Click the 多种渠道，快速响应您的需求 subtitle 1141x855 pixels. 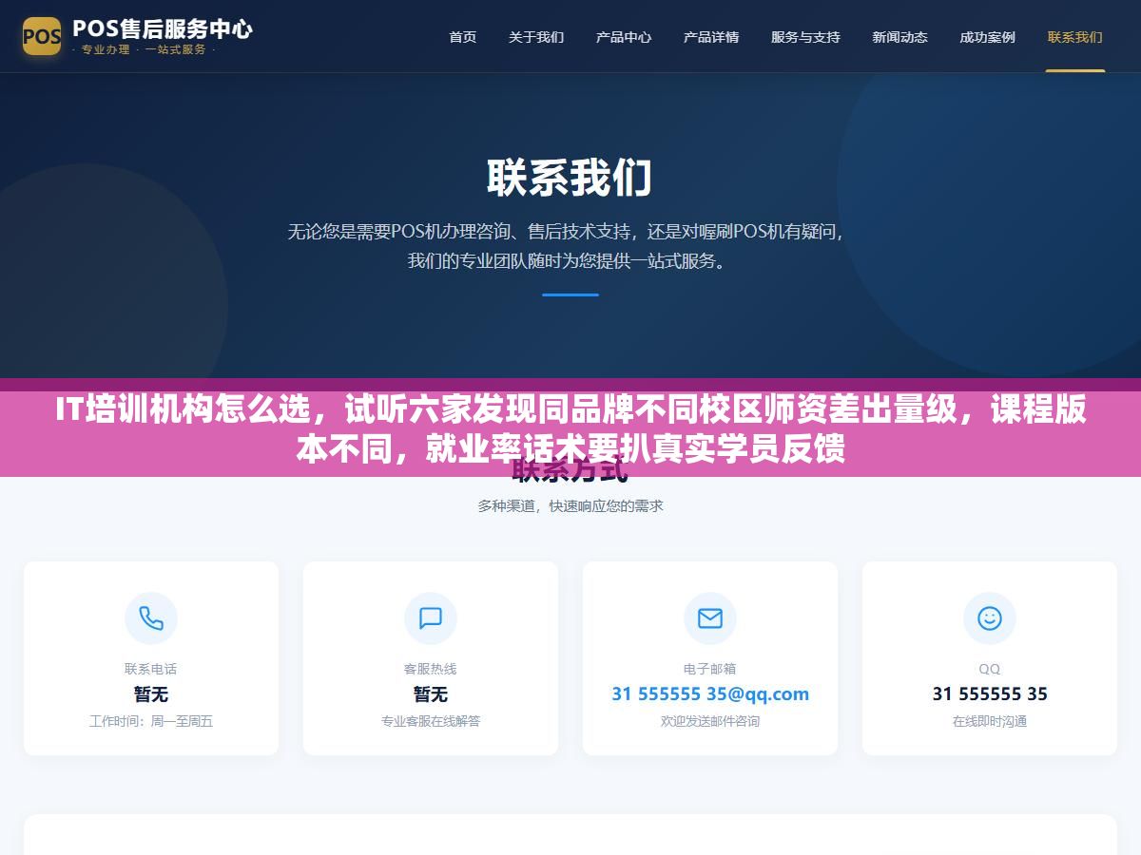click(x=570, y=506)
